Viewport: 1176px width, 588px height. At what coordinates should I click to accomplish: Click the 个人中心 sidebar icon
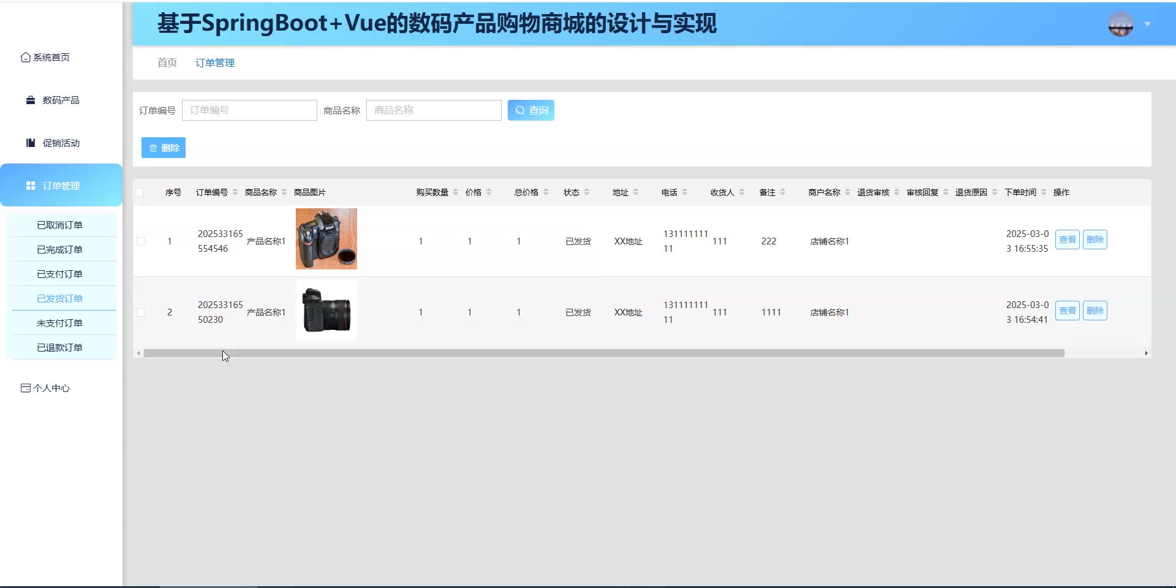tap(25, 388)
